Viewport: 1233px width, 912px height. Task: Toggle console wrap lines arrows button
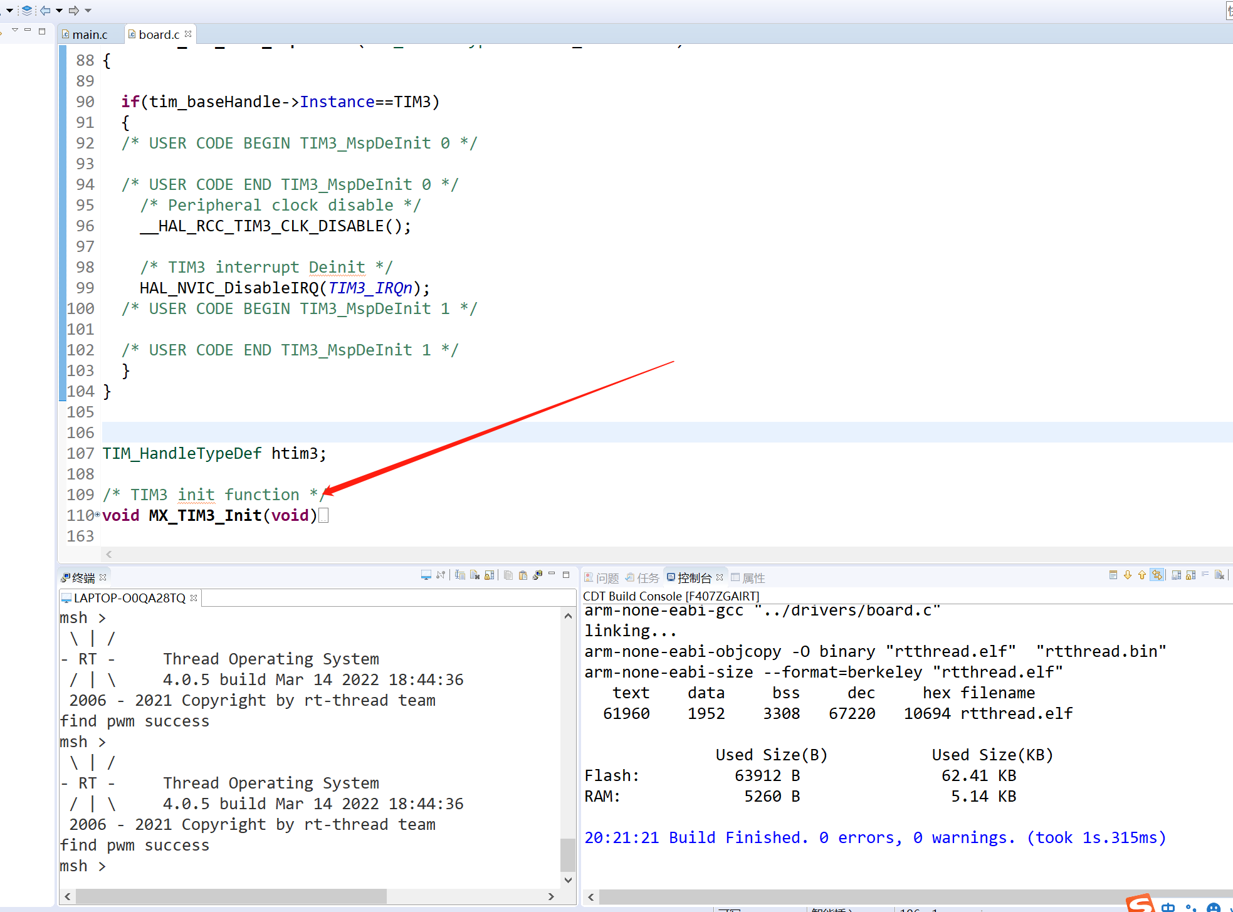pos(1157,575)
